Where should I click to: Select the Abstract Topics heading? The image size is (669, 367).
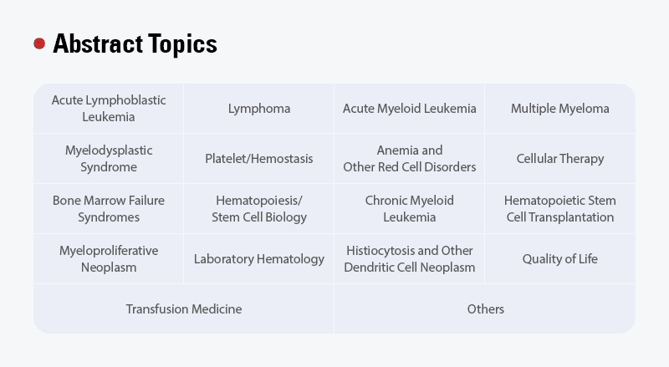click(135, 43)
